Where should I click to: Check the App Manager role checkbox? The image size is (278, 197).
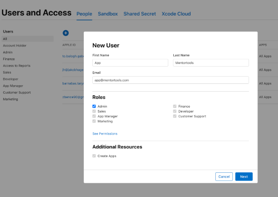[94, 116]
